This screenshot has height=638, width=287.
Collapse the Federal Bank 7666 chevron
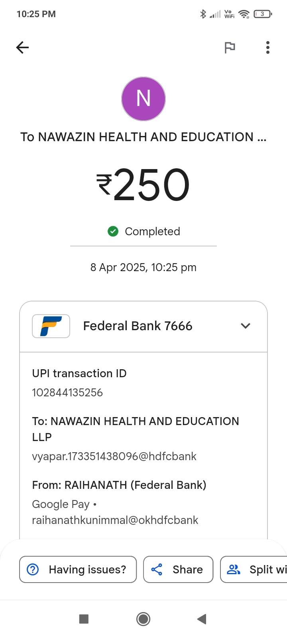[246, 326]
